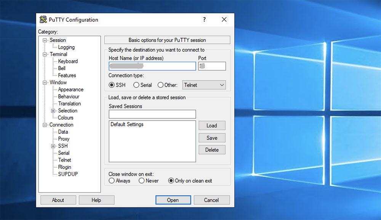Select the Other connection type radio button
This screenshot has height=220, width=381.
click(x=160, y=85)
